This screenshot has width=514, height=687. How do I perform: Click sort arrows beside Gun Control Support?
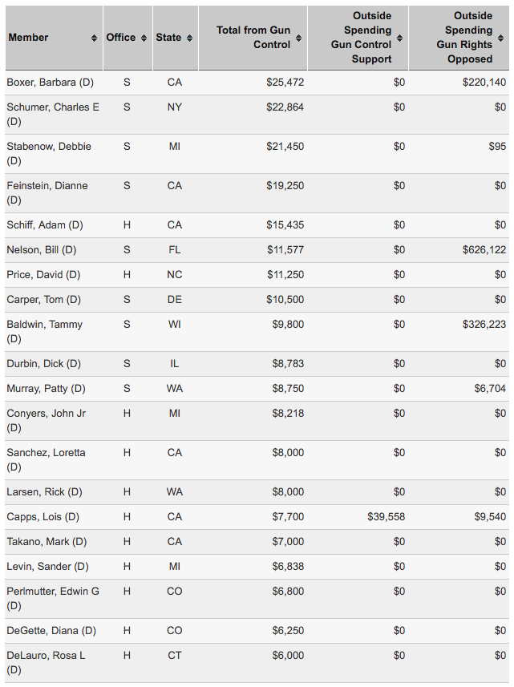(399, 38)
